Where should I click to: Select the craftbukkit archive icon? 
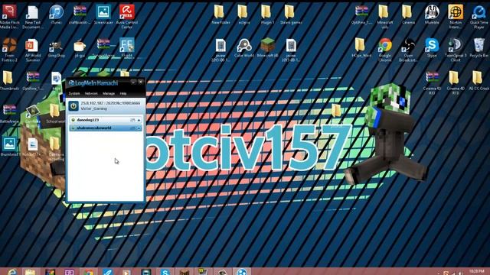(x=80, y=15)
